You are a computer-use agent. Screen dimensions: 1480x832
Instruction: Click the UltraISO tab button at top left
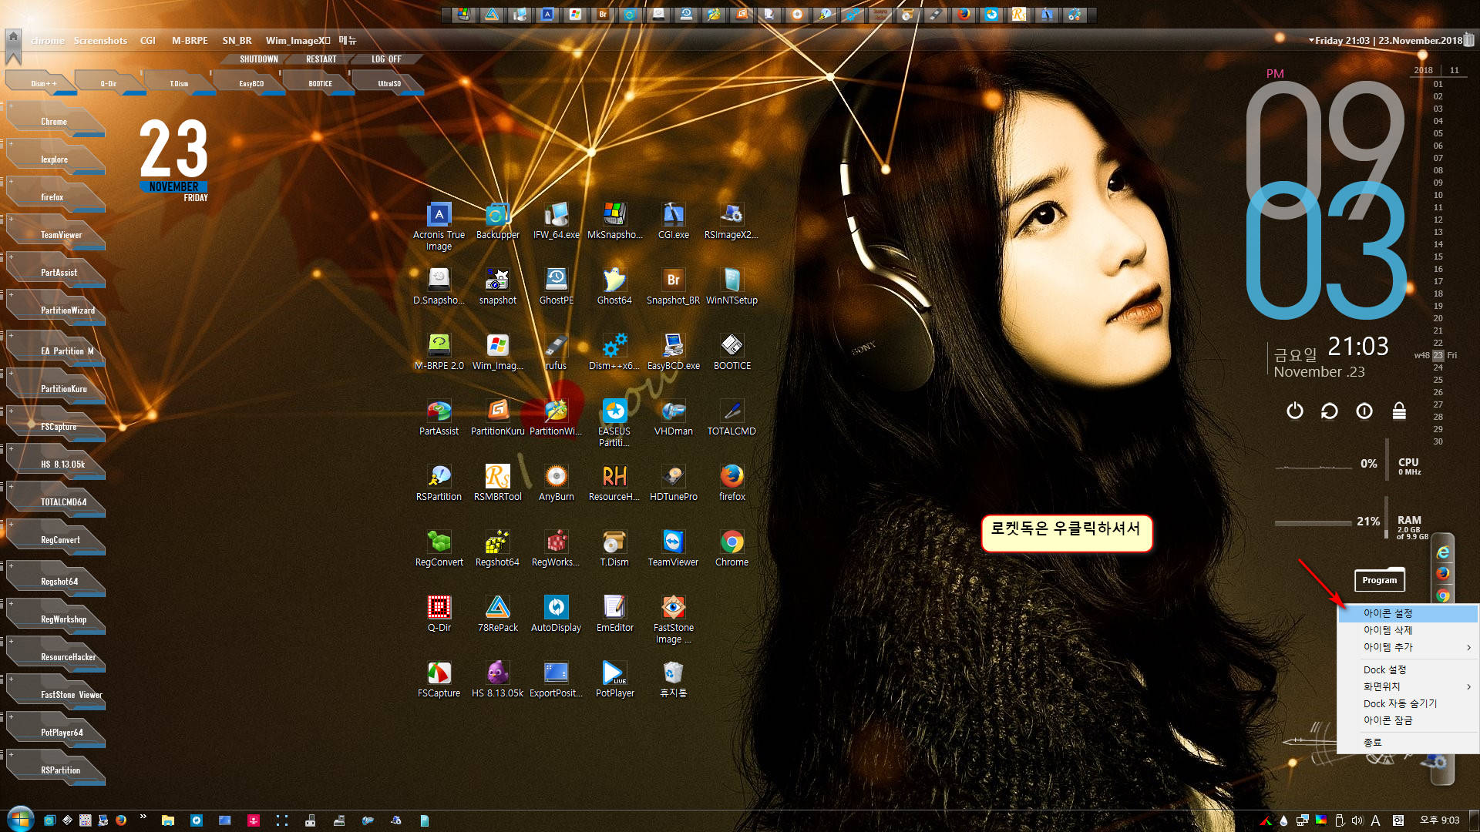389,83
